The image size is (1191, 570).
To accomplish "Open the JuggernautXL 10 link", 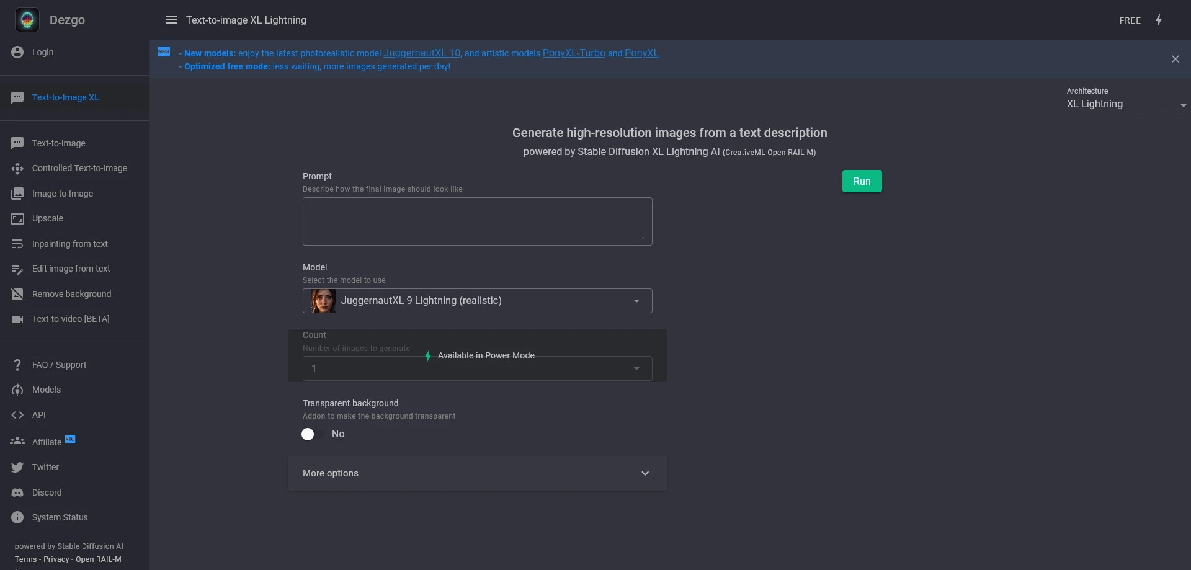I will [x=422, y=53].
